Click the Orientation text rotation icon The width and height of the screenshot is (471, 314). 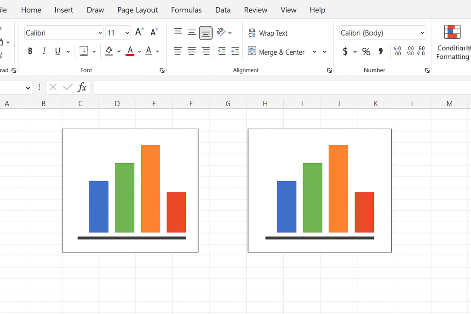point(221,32)
